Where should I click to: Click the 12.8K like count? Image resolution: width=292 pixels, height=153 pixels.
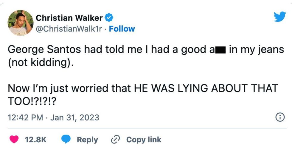click(36, 140)
